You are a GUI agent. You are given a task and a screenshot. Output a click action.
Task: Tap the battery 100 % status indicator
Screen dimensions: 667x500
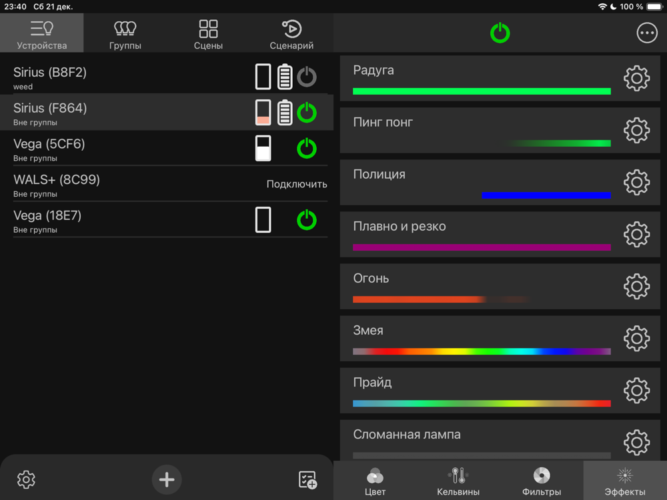[642, 7]
